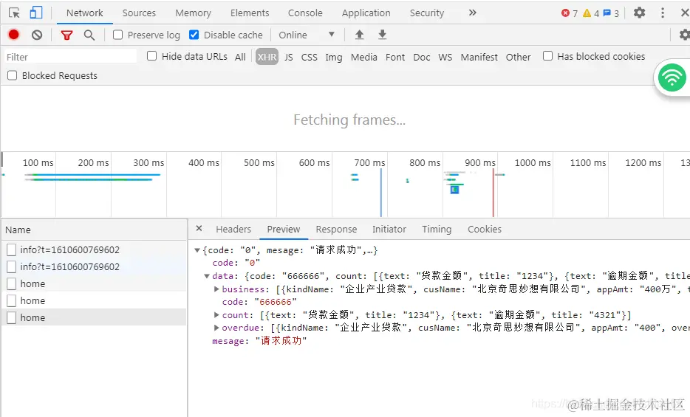Show the Headers tab of request
Viewport: 690px width, 417px height.
(233, 229)
